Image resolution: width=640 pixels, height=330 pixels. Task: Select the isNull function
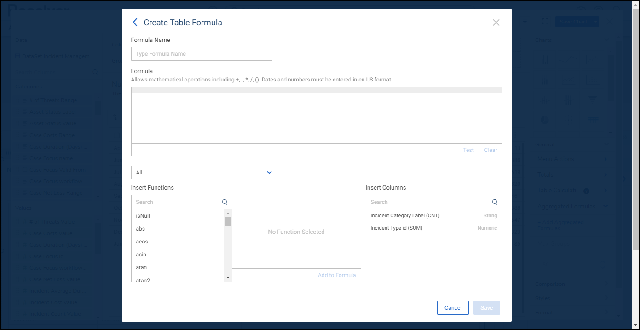(143, 216)
